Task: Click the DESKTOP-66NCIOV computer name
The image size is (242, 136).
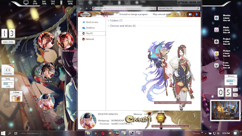Action: [x=108, y=114]
